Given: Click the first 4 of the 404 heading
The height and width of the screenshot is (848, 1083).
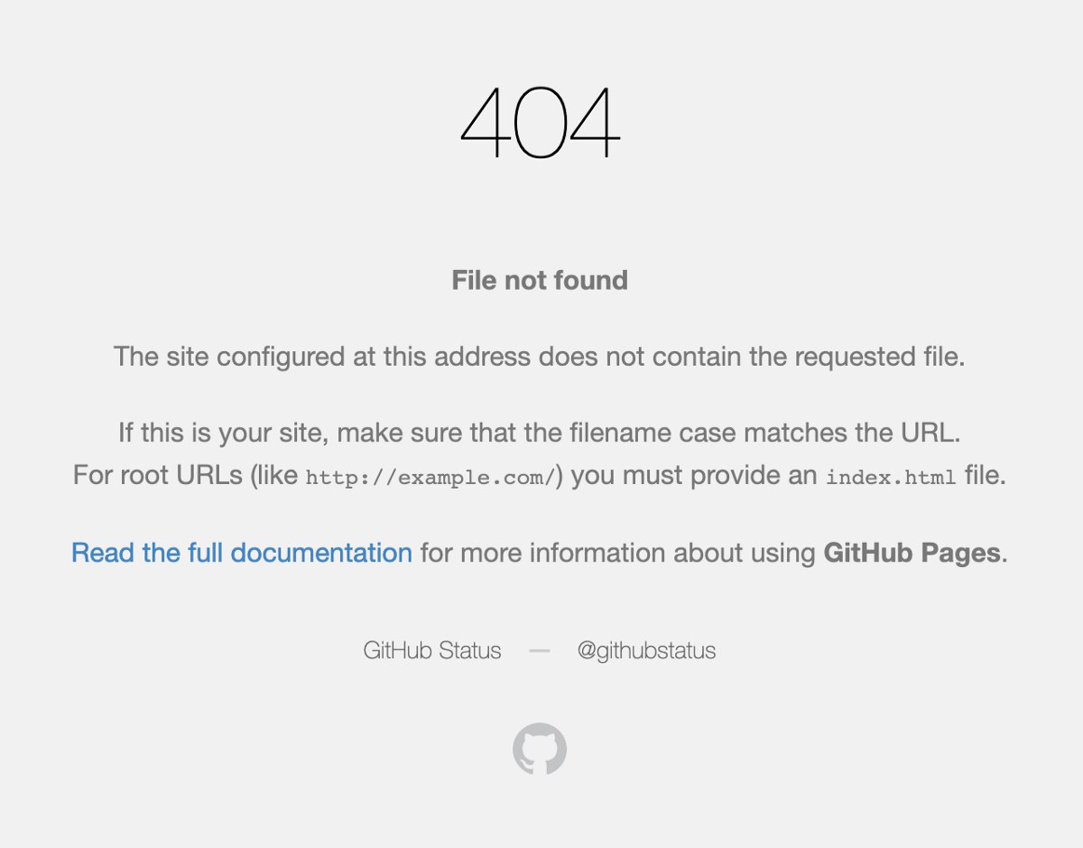Looking at the screenshot, I should (486, 124).
